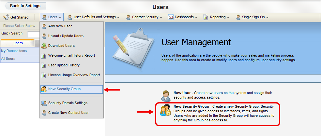Click the Users menu person icon

(x=44, y=17)
